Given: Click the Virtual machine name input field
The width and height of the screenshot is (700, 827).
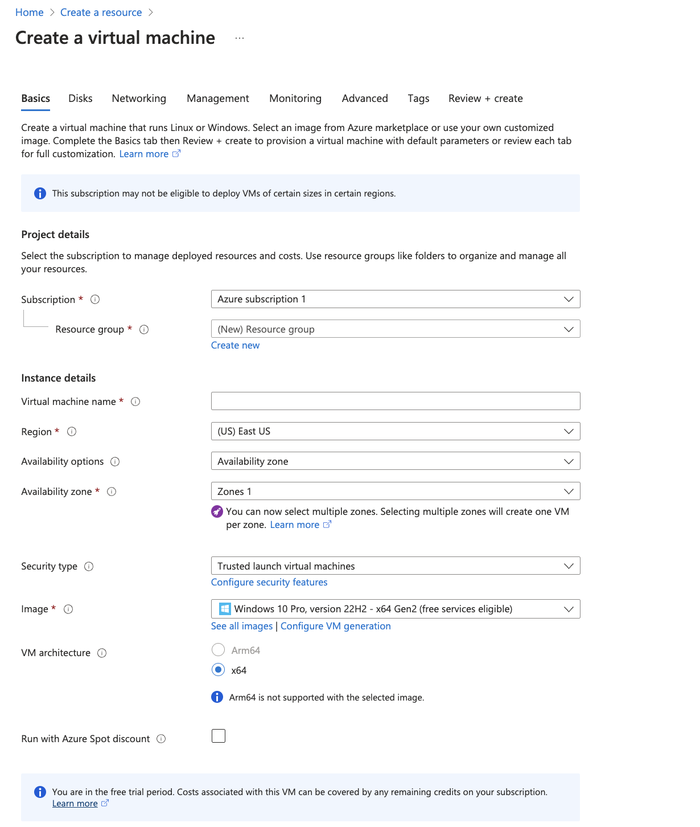Looking at the screenshot, I should tap(395, 401).
